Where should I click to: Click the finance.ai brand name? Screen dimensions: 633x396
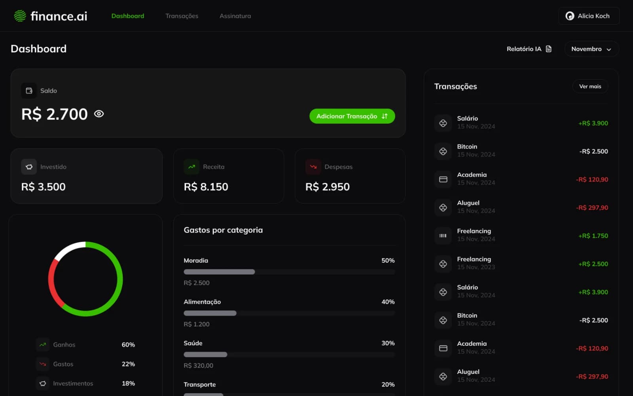[59, 16]
